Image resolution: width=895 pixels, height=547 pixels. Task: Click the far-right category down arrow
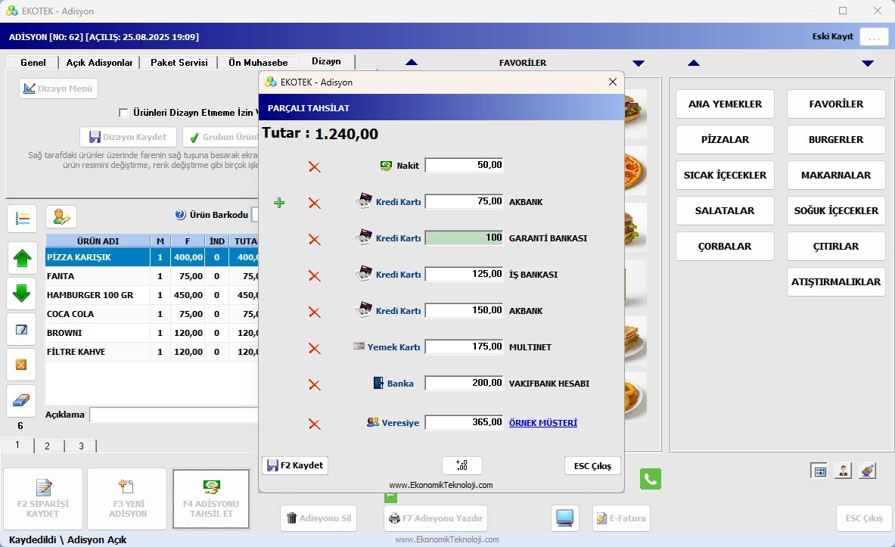868,64
